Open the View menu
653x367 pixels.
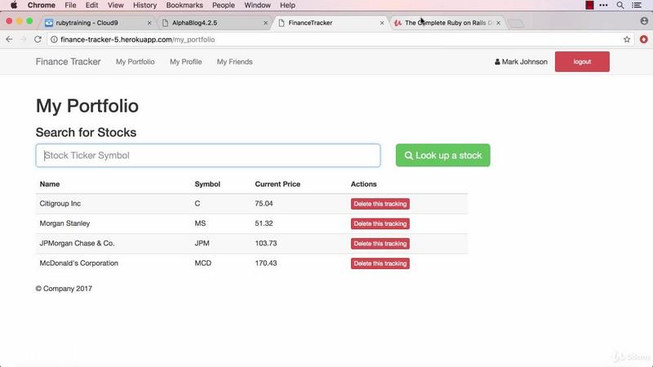[115, 5]
